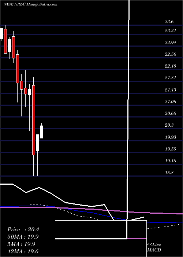Click the 12MA : 19.6 readout

[23, 251]
